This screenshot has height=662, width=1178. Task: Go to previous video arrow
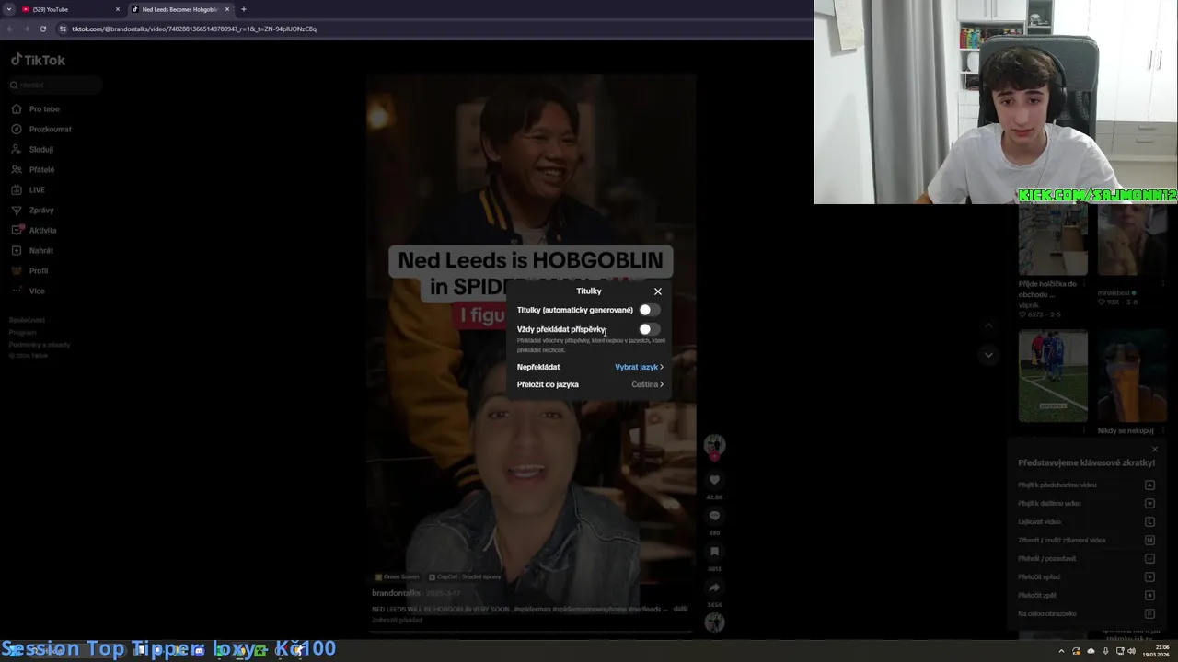tap(988, 325)
